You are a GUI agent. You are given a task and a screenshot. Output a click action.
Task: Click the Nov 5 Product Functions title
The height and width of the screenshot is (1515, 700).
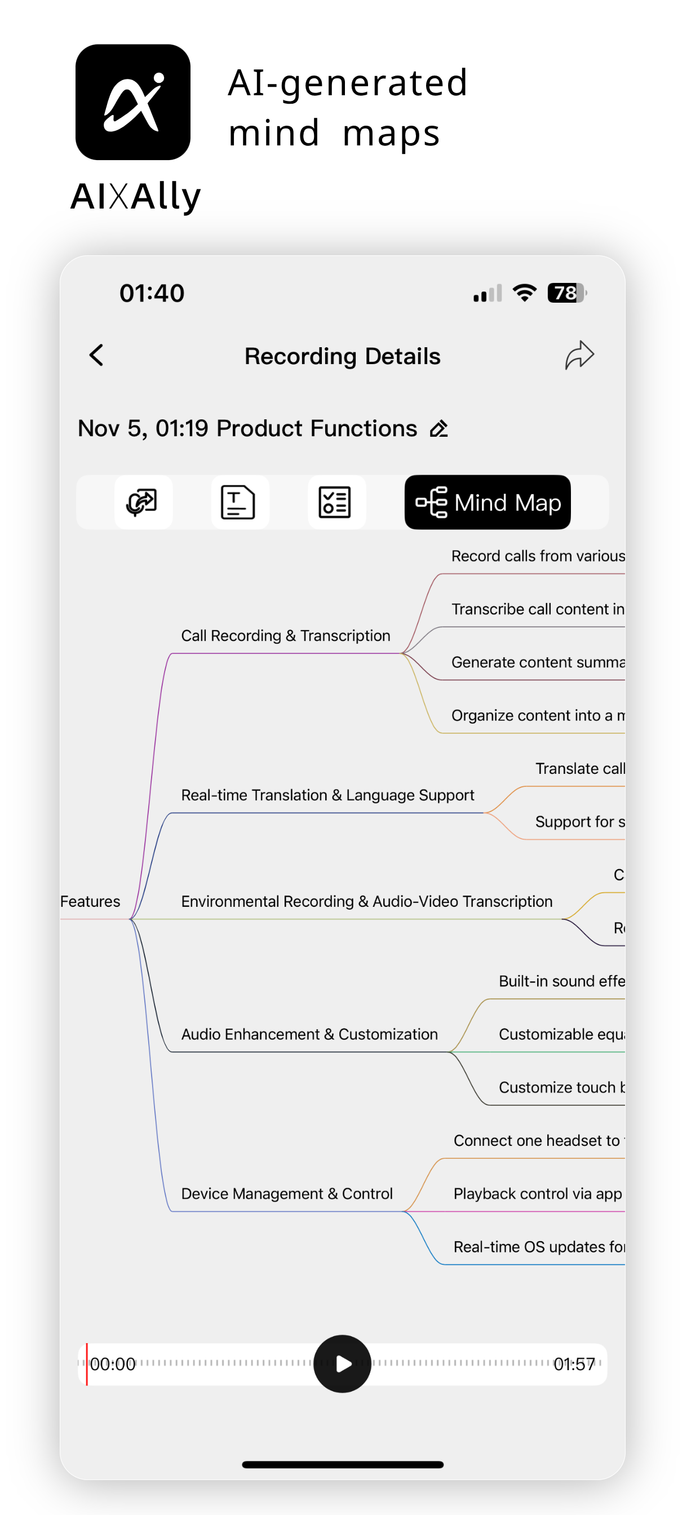247,429
